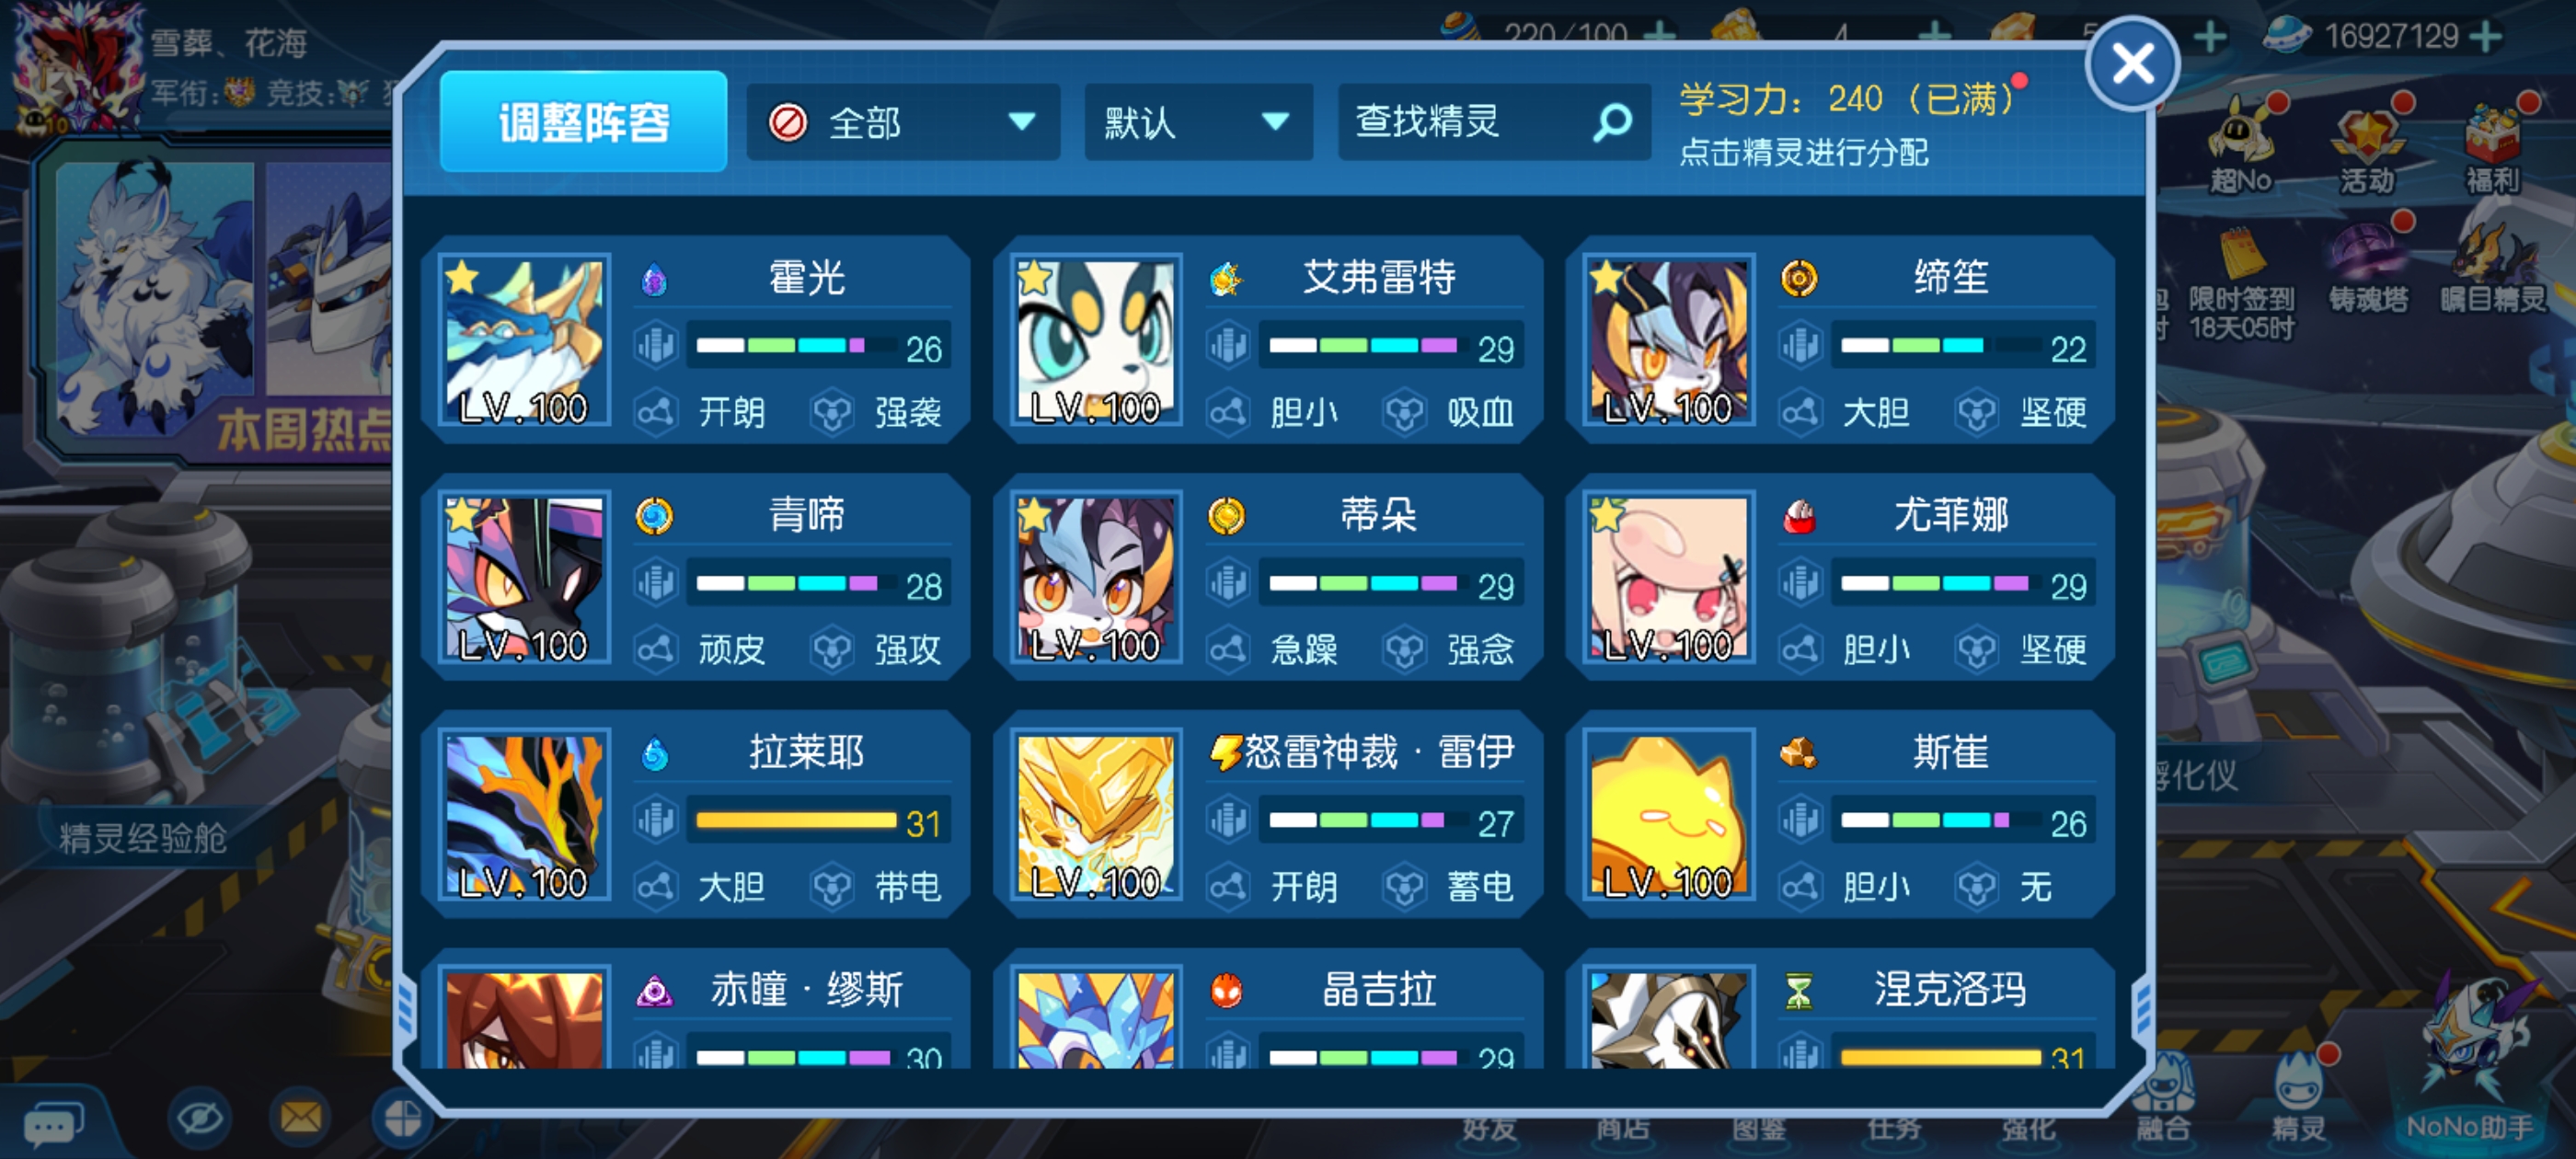Screen dimensions: 2576x1159
Task: Open the chat bubble icon
Action: [x=52, y=1125]
